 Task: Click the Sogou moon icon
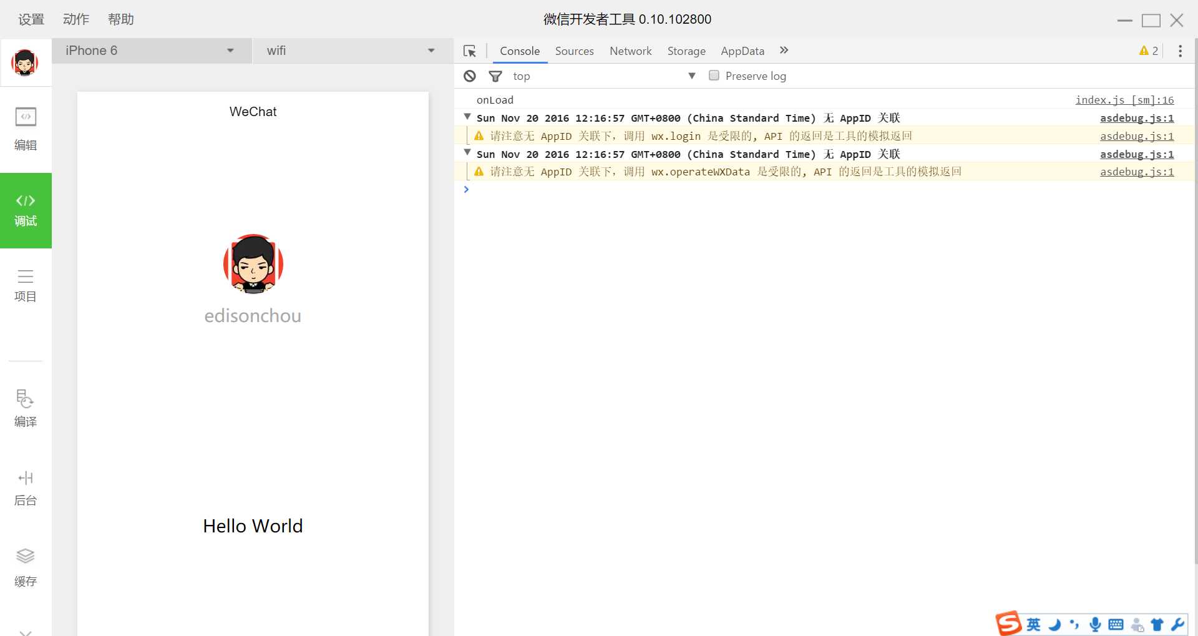1054,625
